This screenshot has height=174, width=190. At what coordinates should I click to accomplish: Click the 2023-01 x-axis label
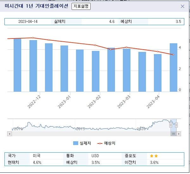64,102
